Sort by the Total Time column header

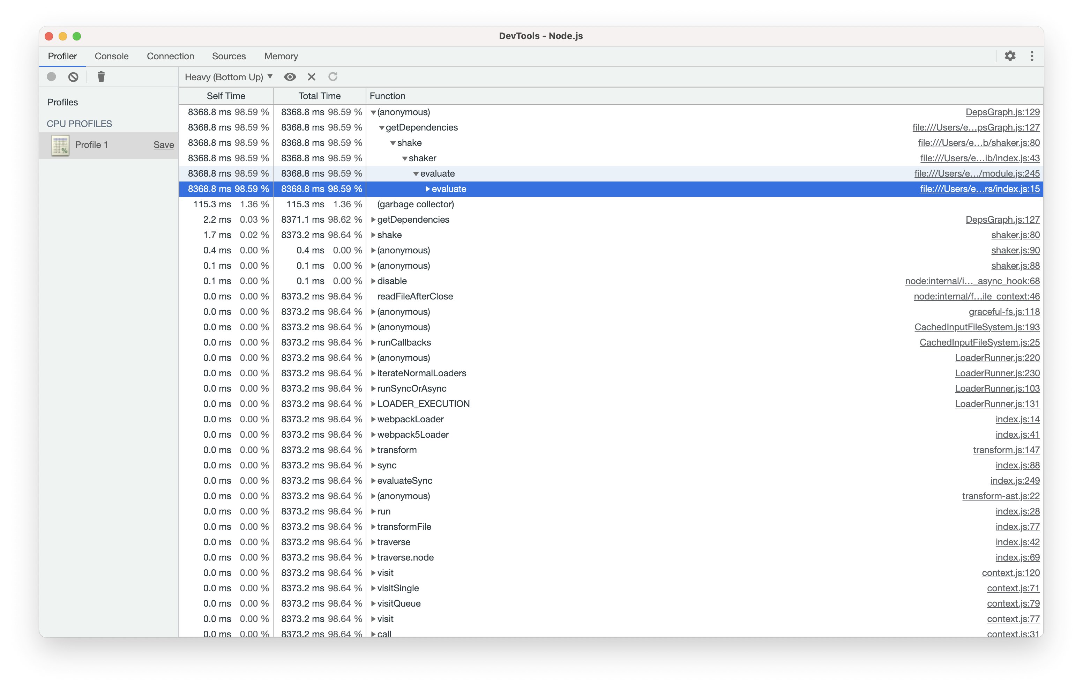click(319, 96)
